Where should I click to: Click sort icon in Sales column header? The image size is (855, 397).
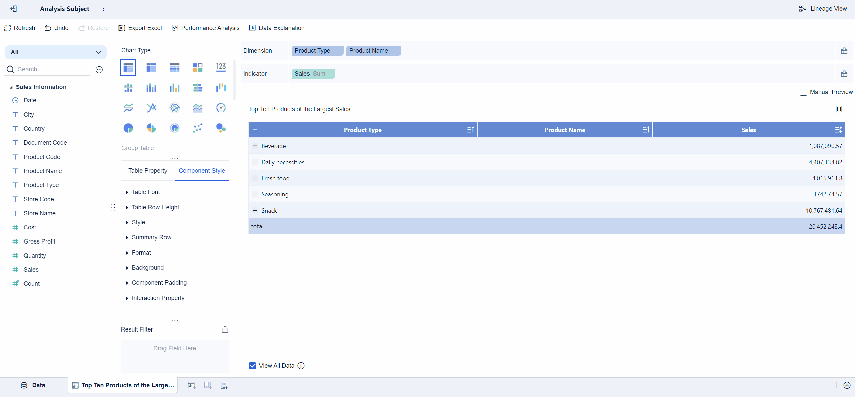[838, 130]
